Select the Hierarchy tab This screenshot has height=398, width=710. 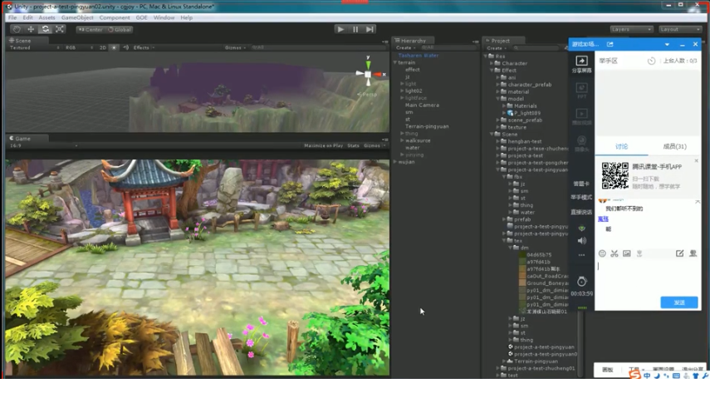(x=411, y=41)
